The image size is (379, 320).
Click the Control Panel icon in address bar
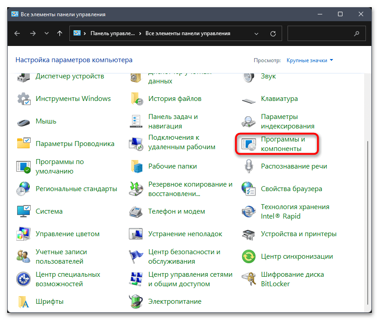pos(77,33)
